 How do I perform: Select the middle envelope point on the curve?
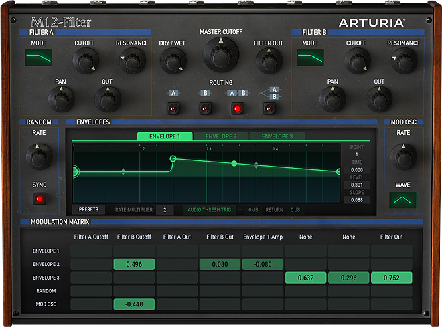coord(234,163)
